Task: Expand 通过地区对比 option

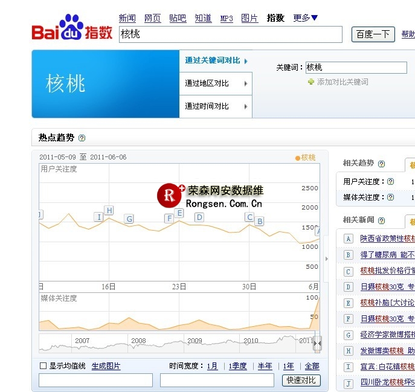Action: click(215, 83)
